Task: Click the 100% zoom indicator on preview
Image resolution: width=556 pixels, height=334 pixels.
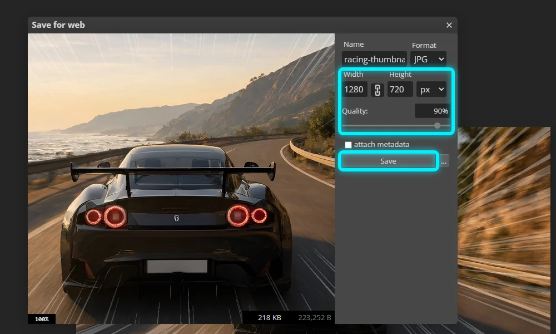Action: (x=42, y=319)
